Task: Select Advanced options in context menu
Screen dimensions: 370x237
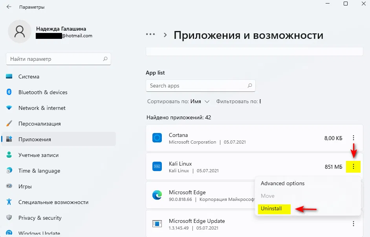Action: pos(282,183)
